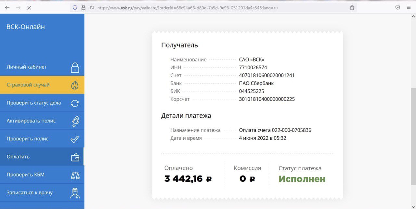Click the Получатель section heading
The width and height of the screenshot is (416, 209).
[x=179, y=45]
